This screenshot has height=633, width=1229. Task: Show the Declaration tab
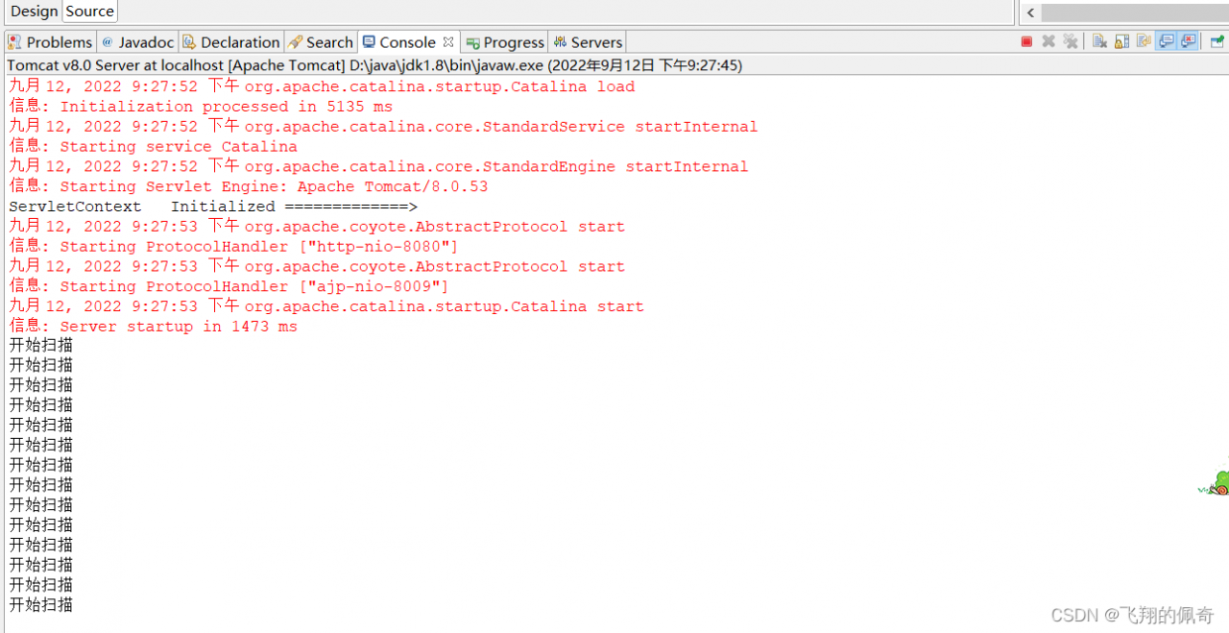point(231,42)
